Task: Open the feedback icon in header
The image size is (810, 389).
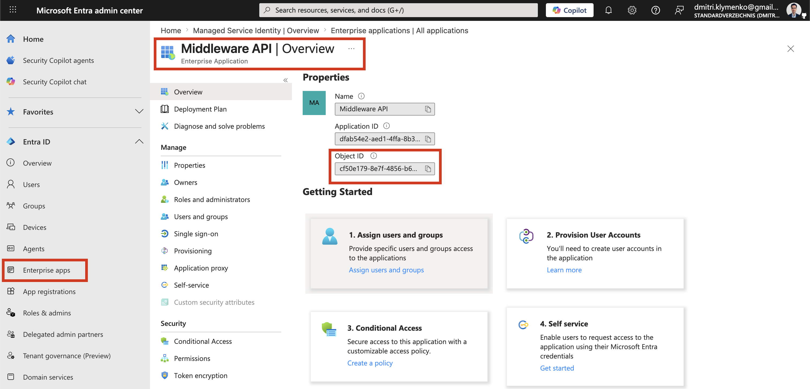Action: [679, 10]
